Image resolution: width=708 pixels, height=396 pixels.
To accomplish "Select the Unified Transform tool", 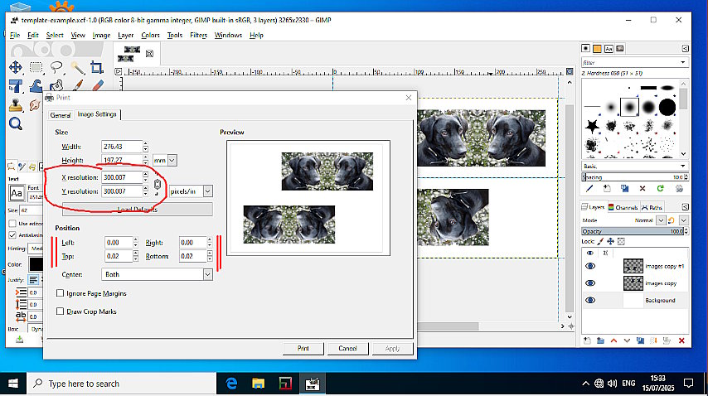I will [16, 85].
